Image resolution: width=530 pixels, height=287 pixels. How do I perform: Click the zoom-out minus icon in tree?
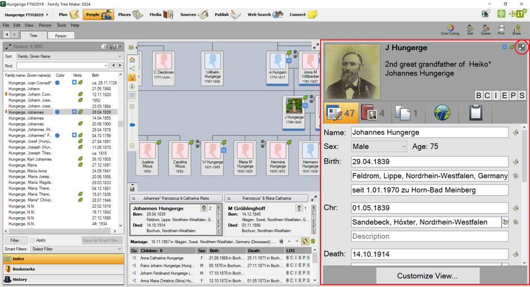[x=132, y=145]
